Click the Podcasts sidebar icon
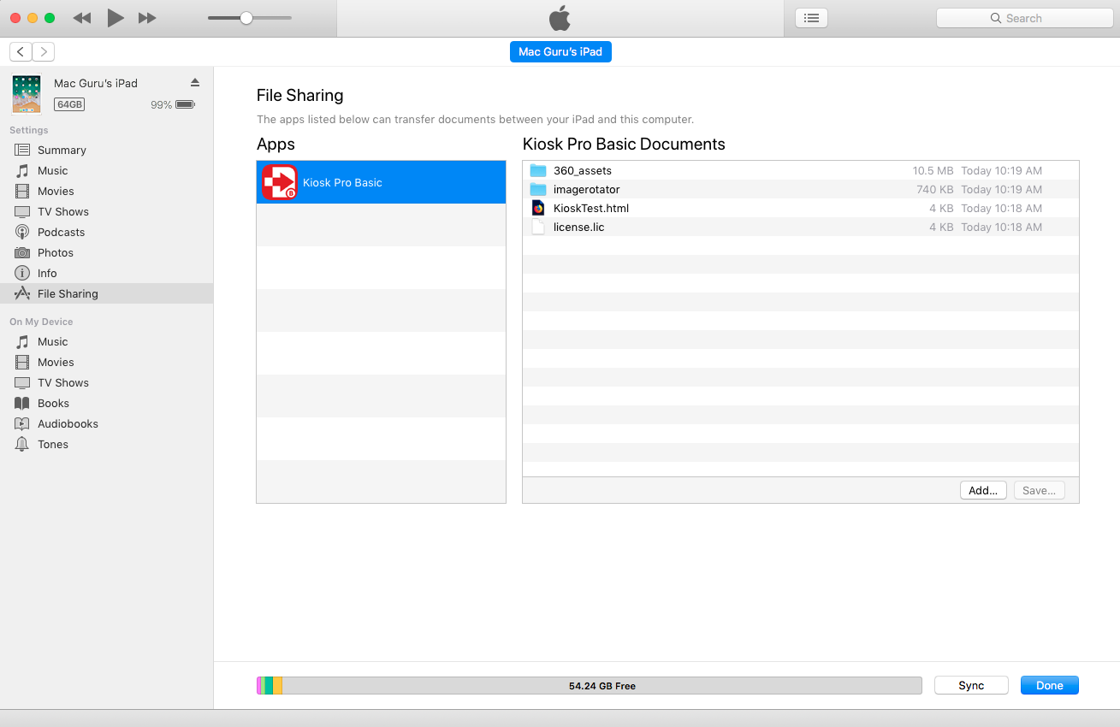Screen dimensions: 1120x727 (x=22, y=232)
